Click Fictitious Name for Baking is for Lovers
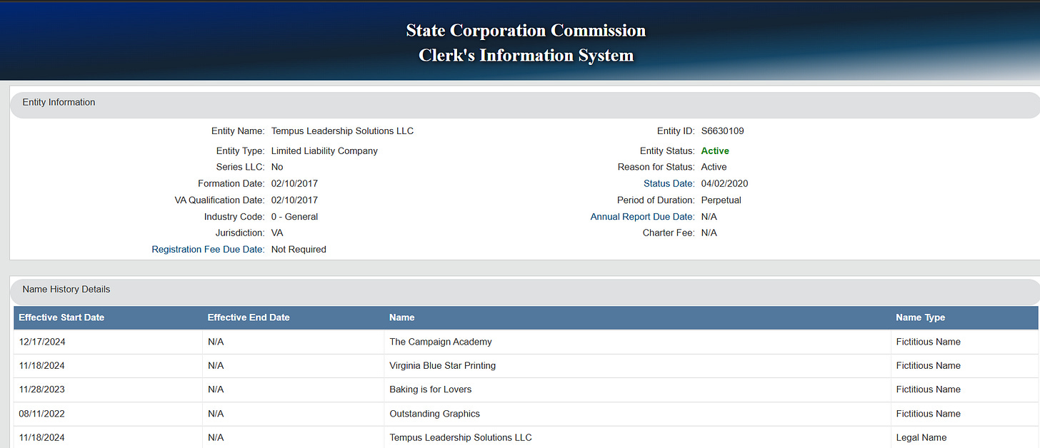The image size is (1040, 448). [929, 390]
